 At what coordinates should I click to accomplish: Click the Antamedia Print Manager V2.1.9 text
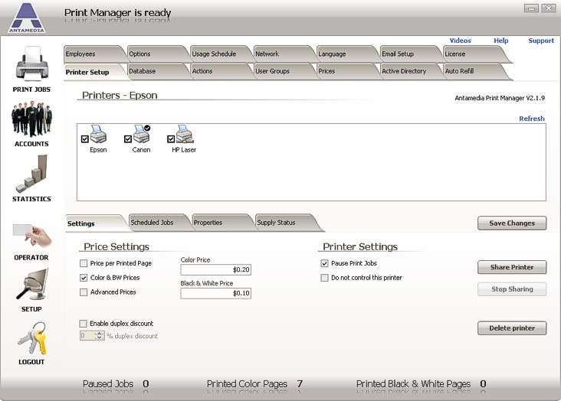point(500,98)
